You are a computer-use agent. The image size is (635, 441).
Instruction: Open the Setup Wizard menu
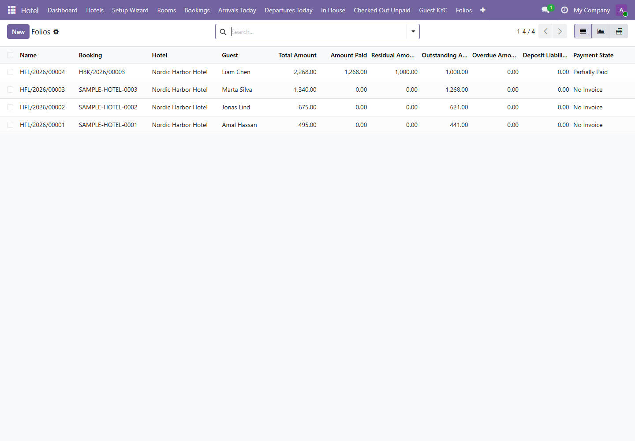pyautogui.click(x=130, y=10)
